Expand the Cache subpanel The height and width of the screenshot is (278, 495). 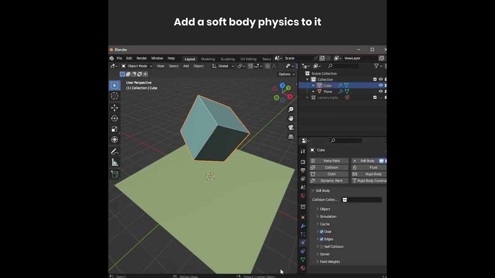pos(317,224)
